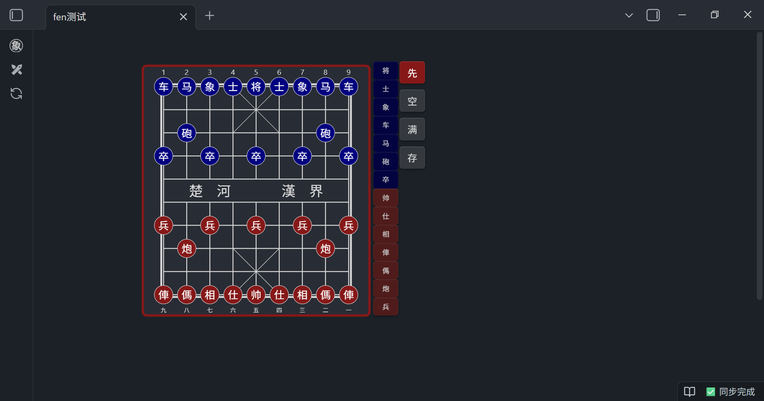
Task: Click red 炮 on file 八
Action: coord(187,249)
